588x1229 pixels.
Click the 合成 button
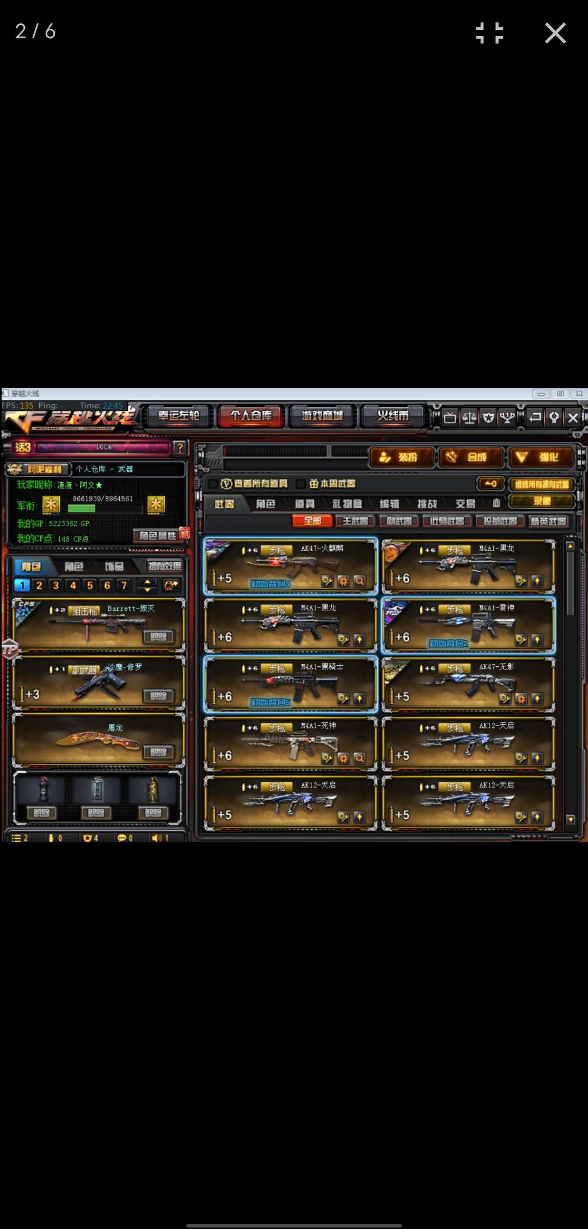point(470,457)
